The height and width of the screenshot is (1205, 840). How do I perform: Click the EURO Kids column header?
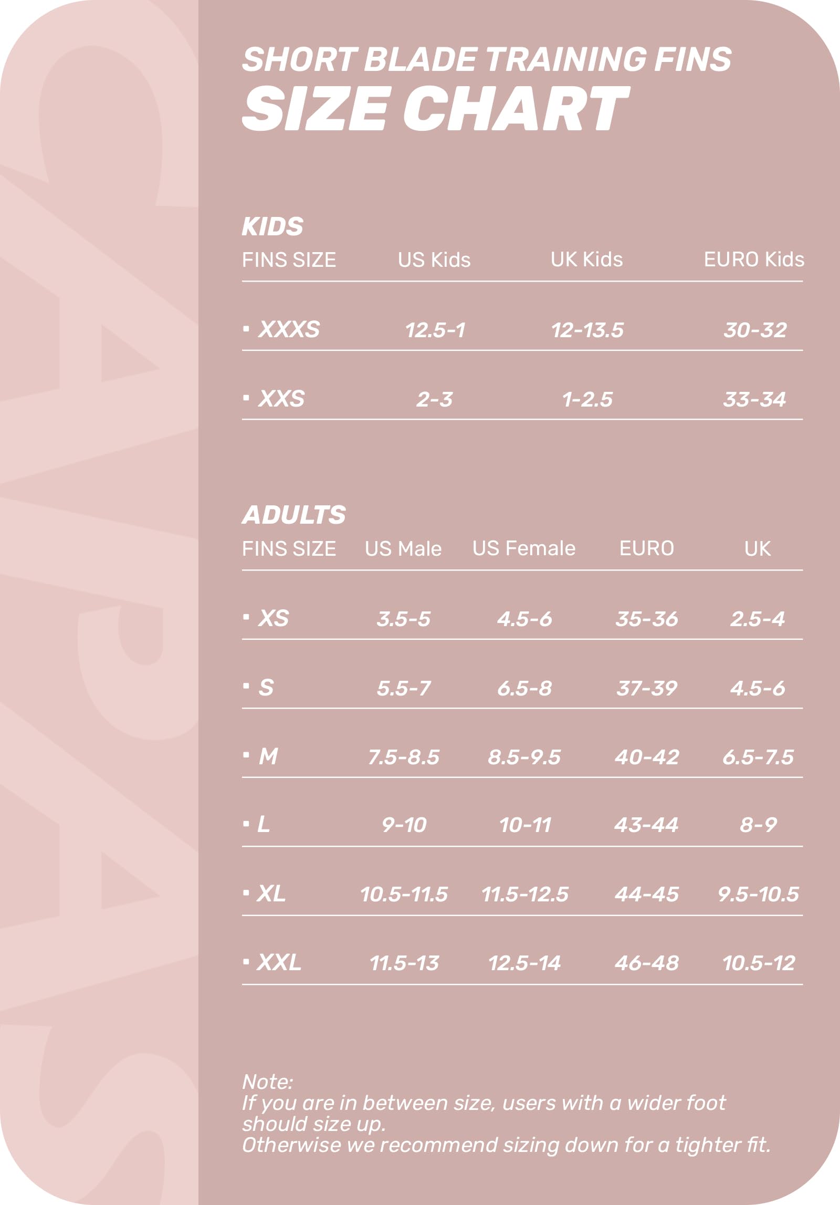tap(753, 259)
